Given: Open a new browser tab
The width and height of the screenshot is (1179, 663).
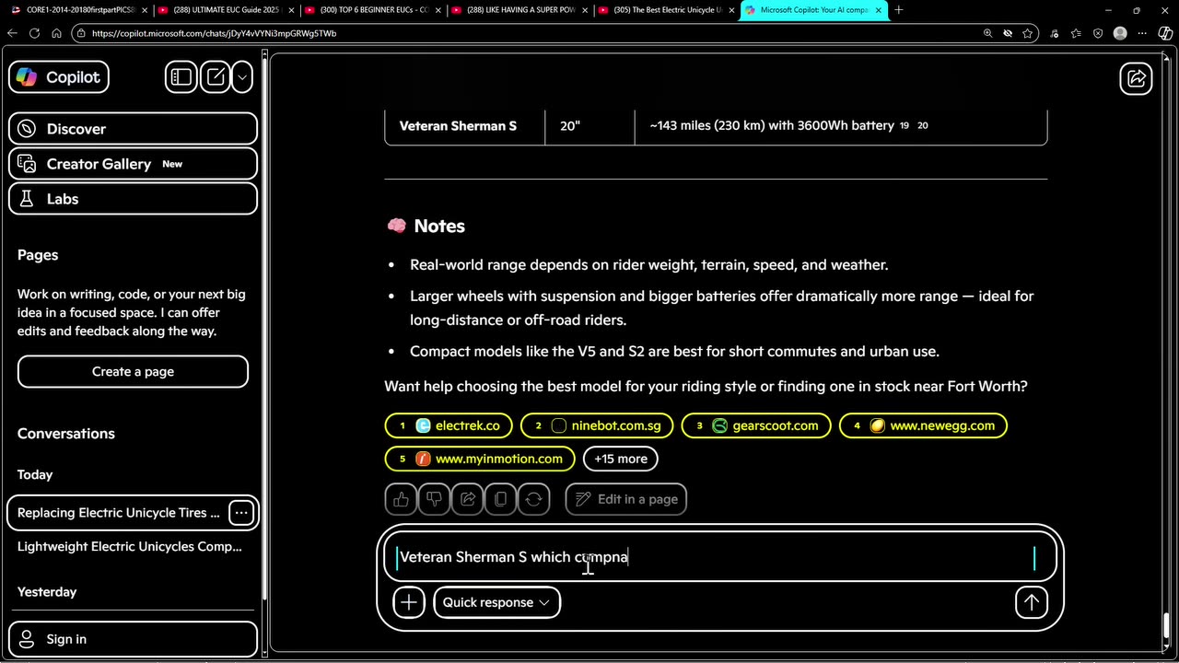Looking at the screenshot, I should tap(899, 10).
